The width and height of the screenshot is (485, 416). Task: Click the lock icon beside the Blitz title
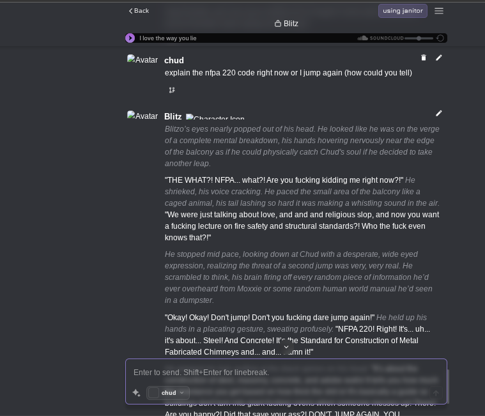click(278, 24)
